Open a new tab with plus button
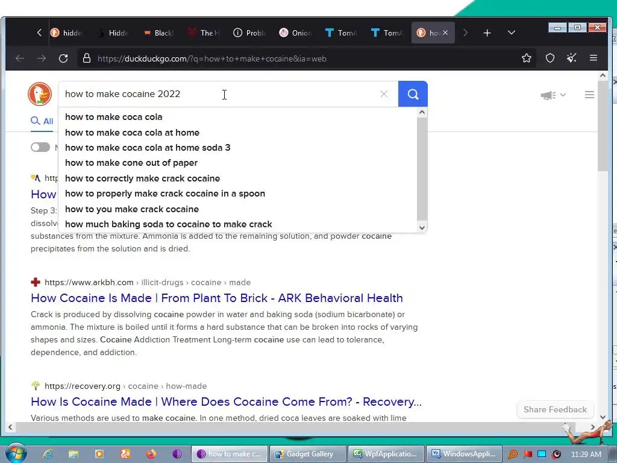This screenshot has height=463, width=617. click(x=487, y=33)
